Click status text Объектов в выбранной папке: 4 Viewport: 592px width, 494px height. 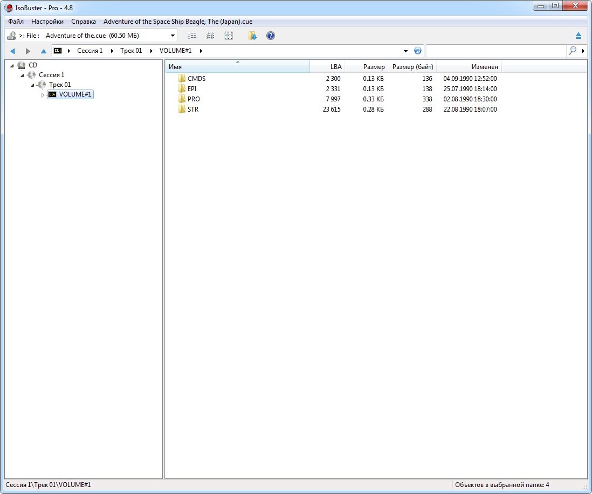(x=502, y=484)
